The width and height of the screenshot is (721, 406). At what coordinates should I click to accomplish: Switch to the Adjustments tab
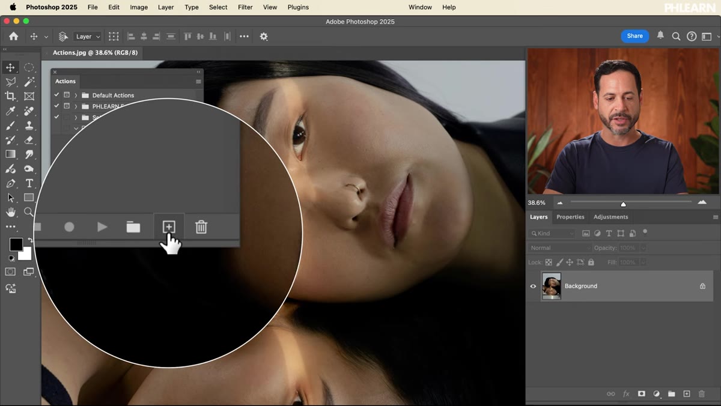click(x=610, y=217)
